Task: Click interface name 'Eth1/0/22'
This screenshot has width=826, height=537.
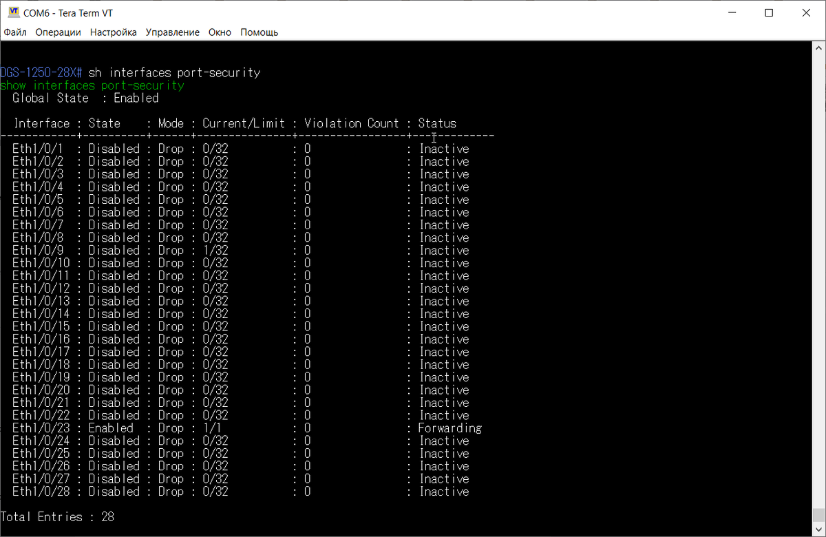Action: [41, 415]
